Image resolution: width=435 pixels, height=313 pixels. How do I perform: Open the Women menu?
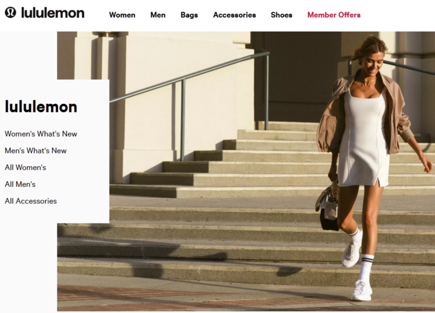click(122, 15)
